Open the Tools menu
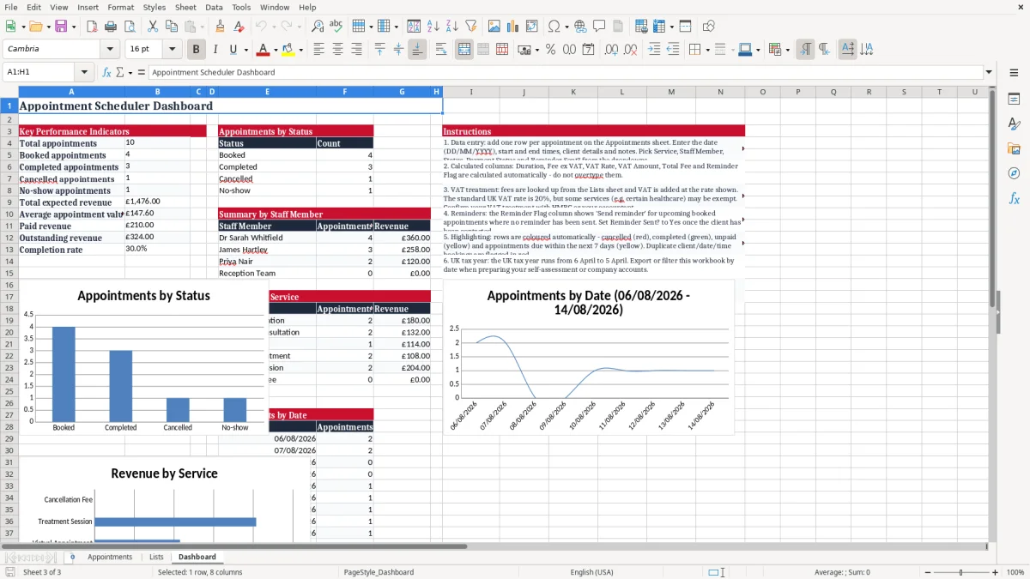The height and width of the screenshot is (579, 1030). click(x=241, y=7)
